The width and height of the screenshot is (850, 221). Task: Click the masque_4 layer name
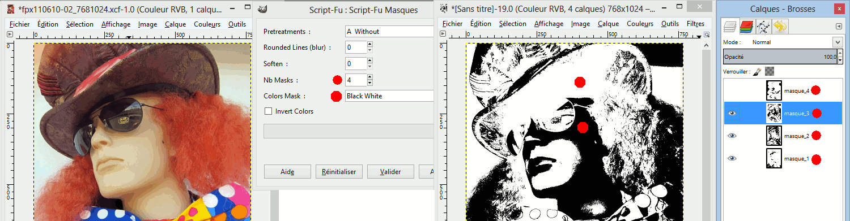[796, 90]
